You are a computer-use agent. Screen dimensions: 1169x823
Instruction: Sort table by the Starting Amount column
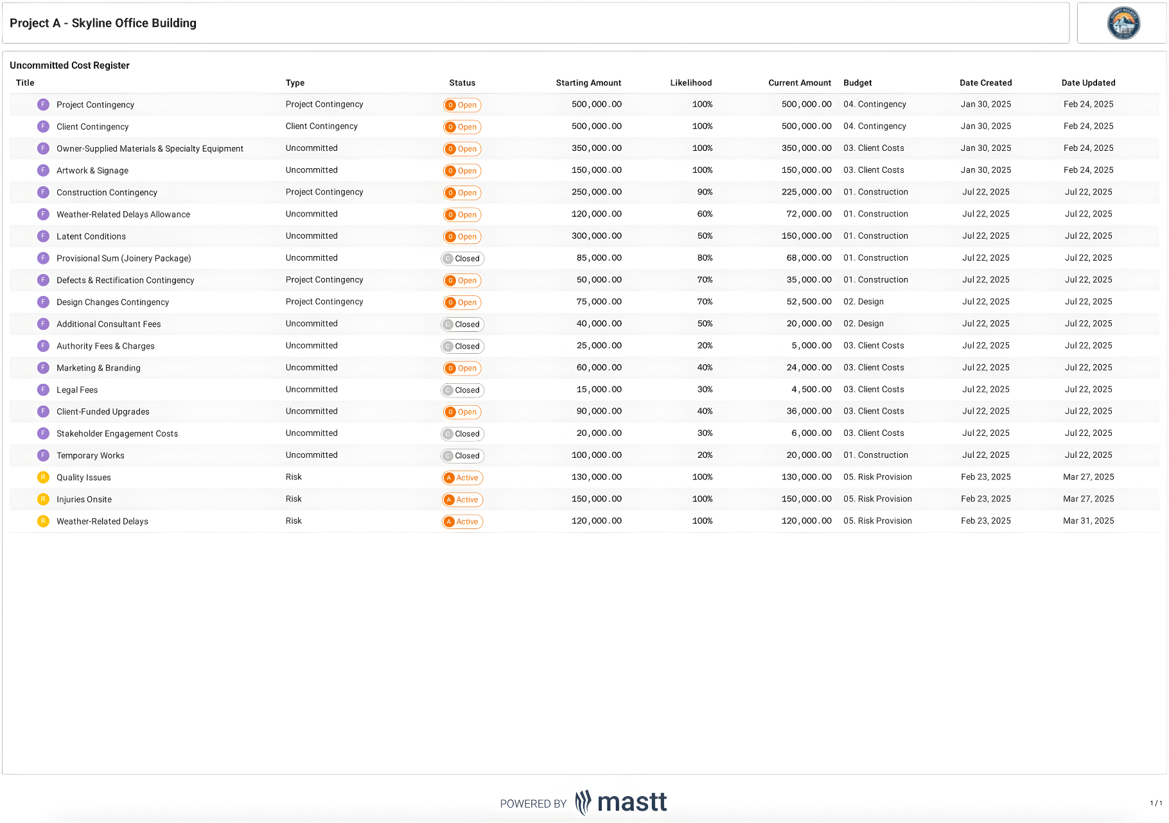pyautogui.click(x=588, y=83)
